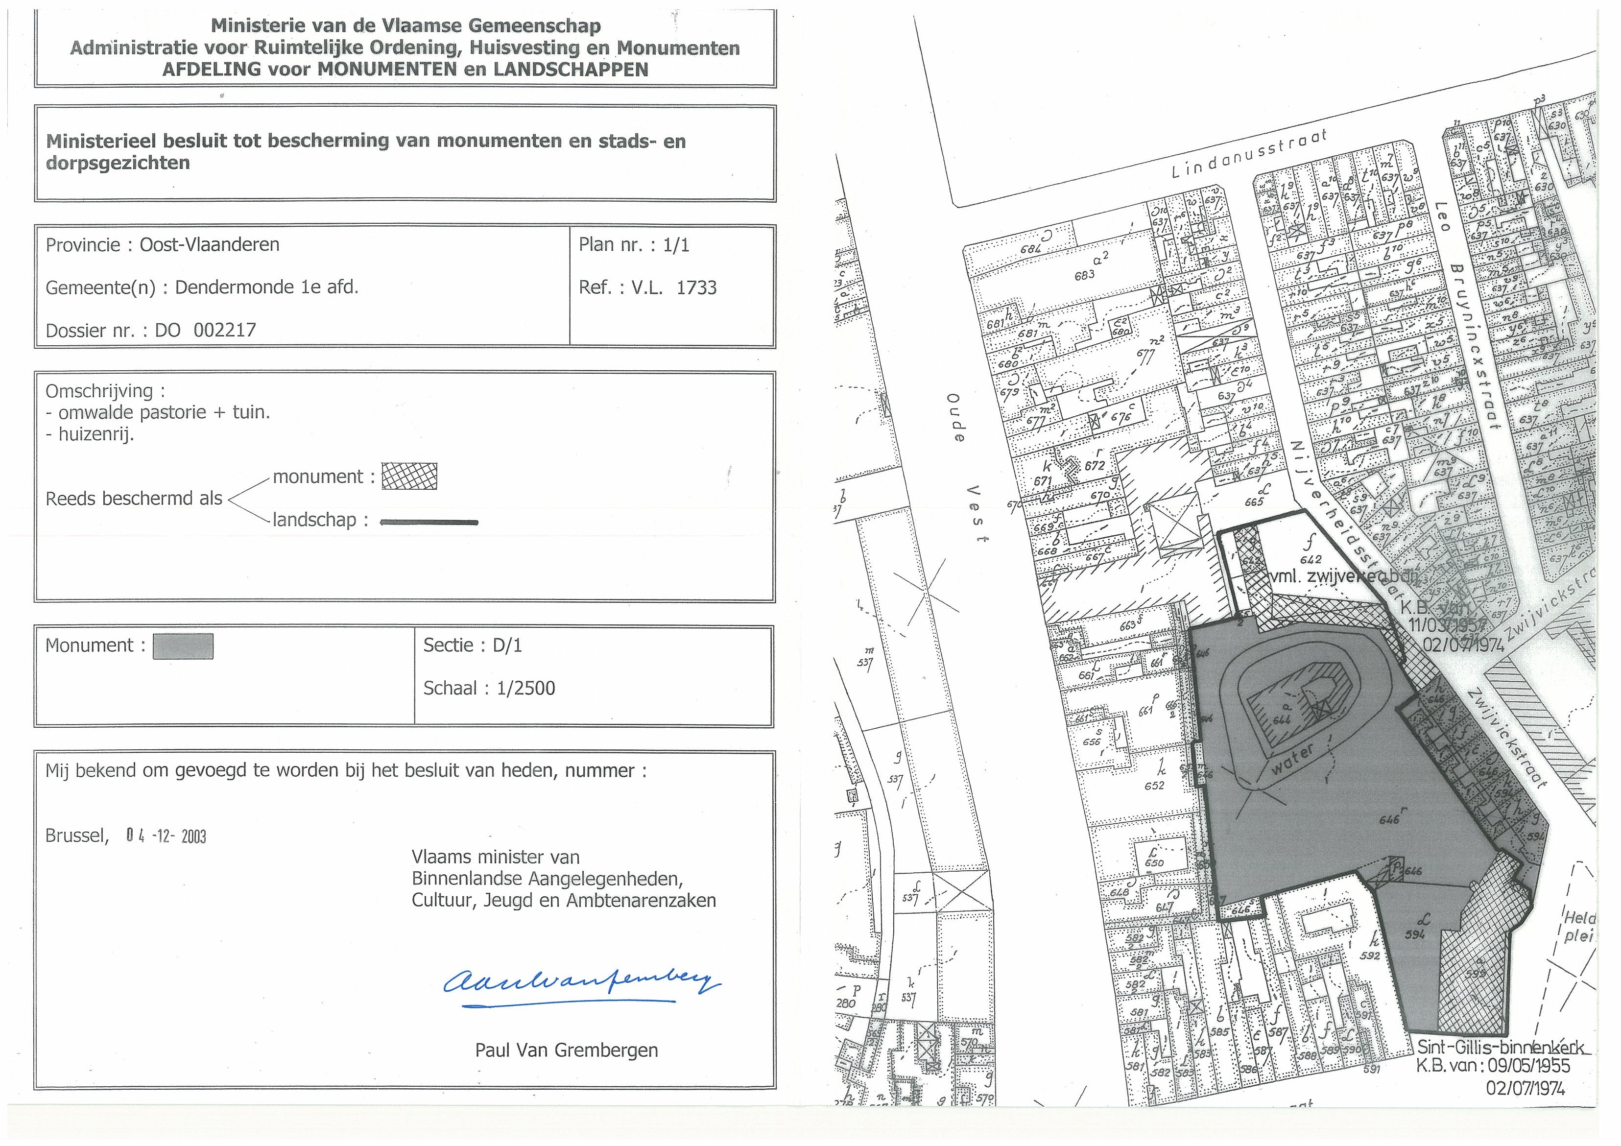Screen dimensions: 1621x1146
Task: Click the cross-hatched monument legend swatch
Action: pyautogui.click(x=409, y=477)
